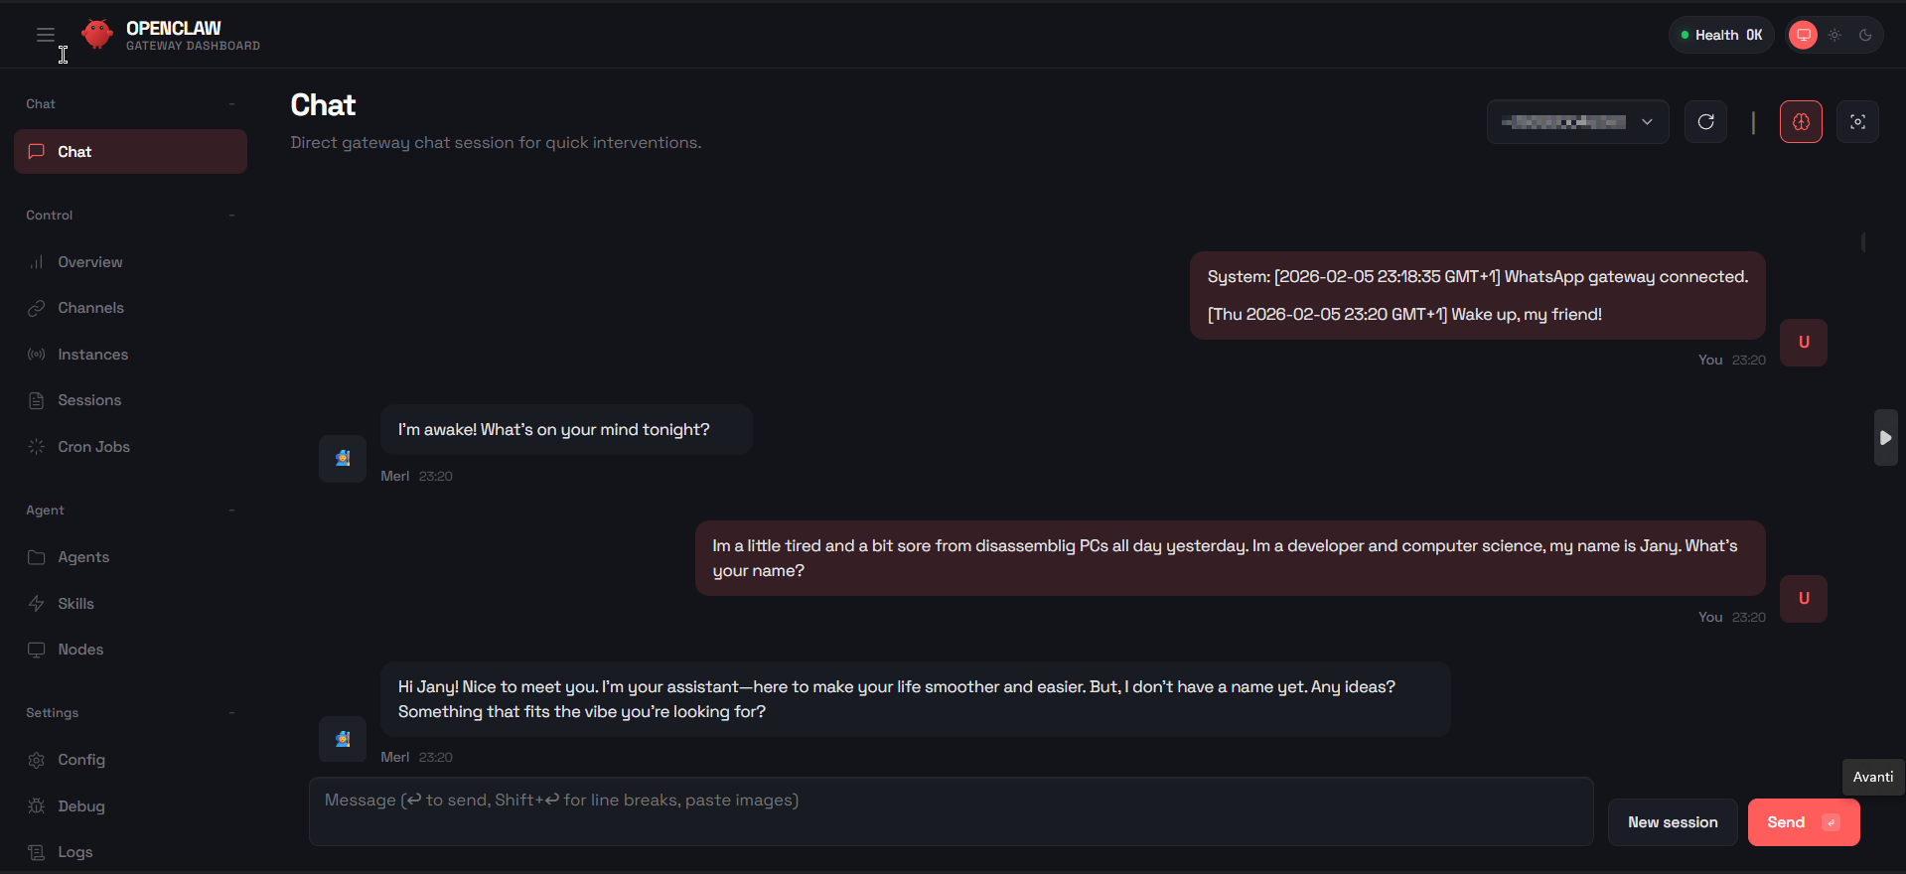Collapse the Agent sidebar section

(231, 510)
